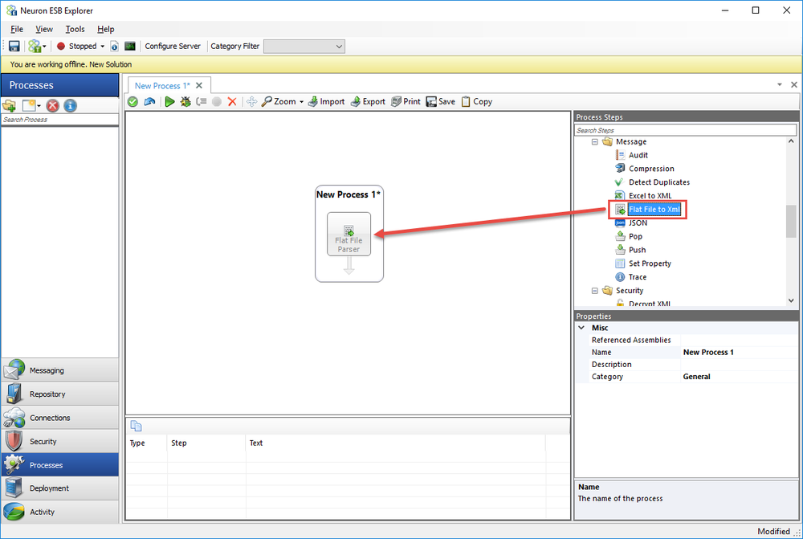Click the Debug bug icon
The width and height of the screenshot is (803, 539).
(x=185, y=101)
